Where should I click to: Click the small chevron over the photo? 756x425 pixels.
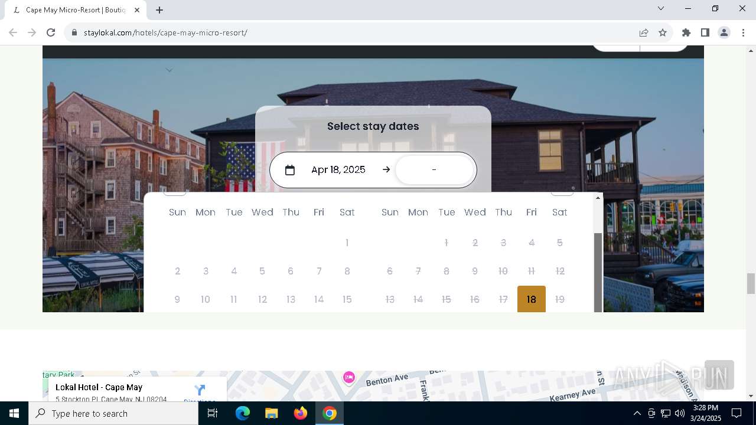169,70
